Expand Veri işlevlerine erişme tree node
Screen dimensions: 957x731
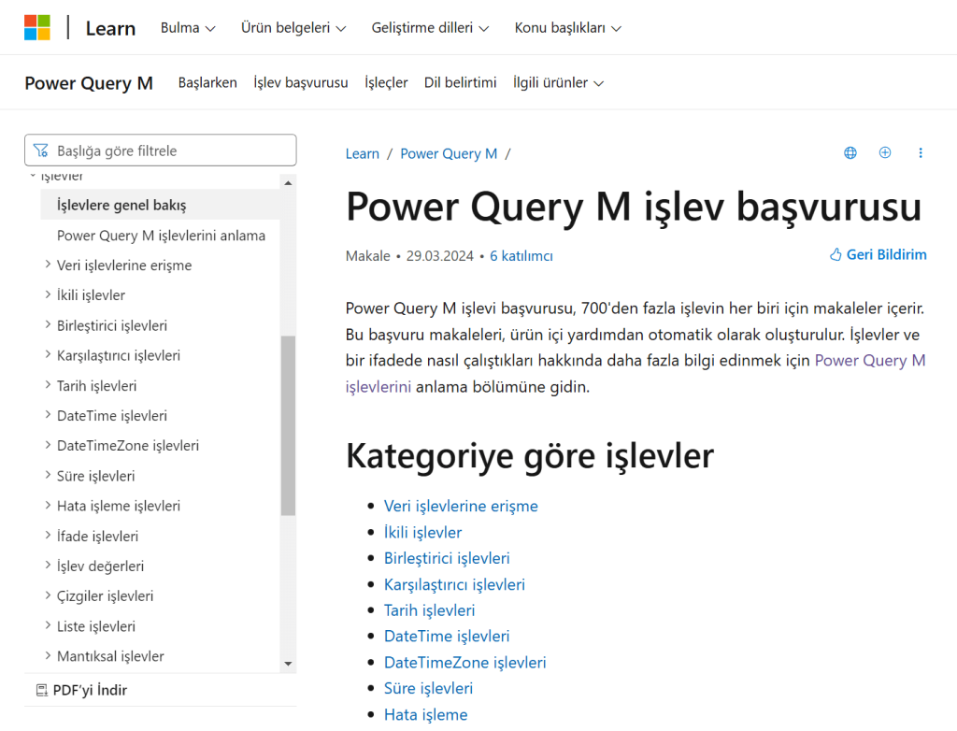(x=48, y=265)
